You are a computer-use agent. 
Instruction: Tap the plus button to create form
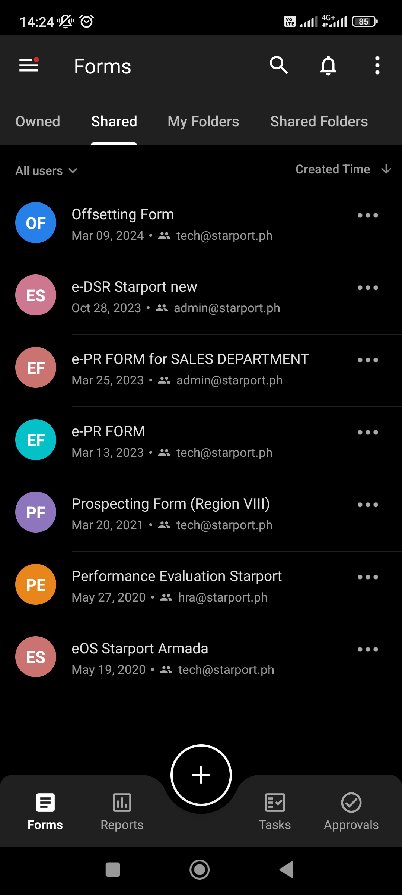point(201,775)
